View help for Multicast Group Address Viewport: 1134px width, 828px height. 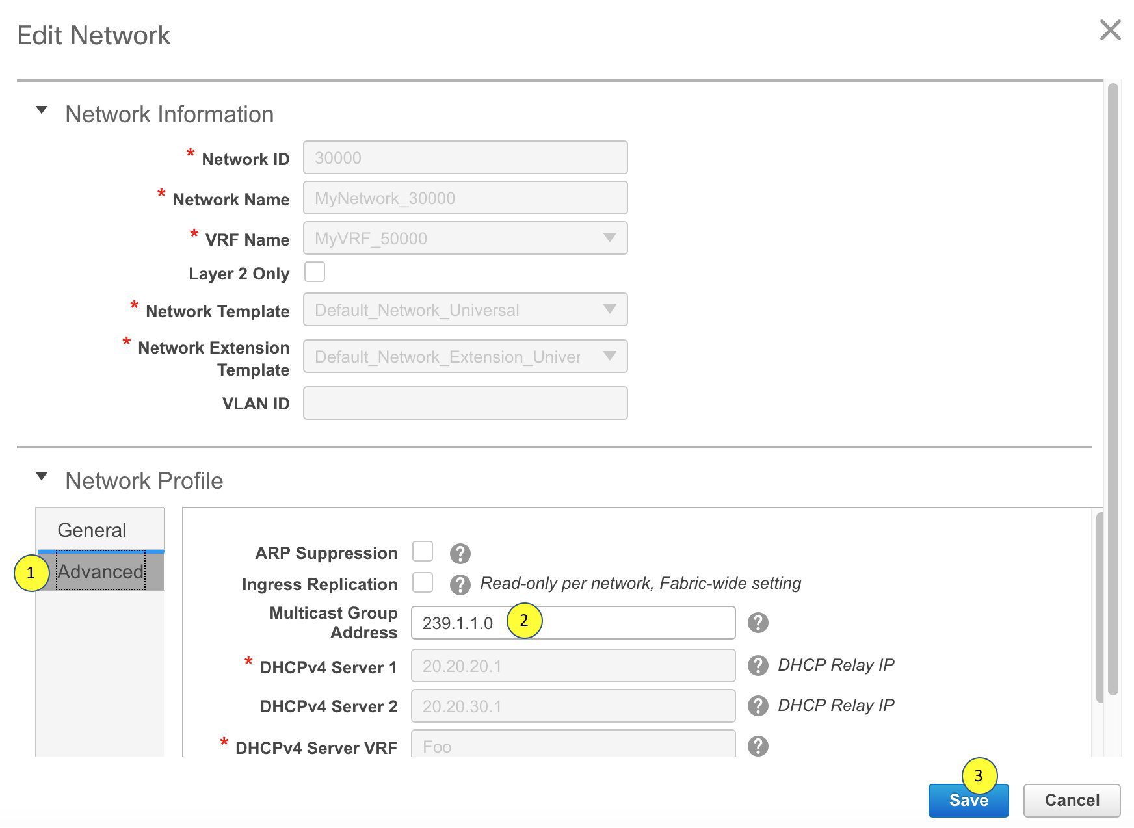click(x=758, y=623)
